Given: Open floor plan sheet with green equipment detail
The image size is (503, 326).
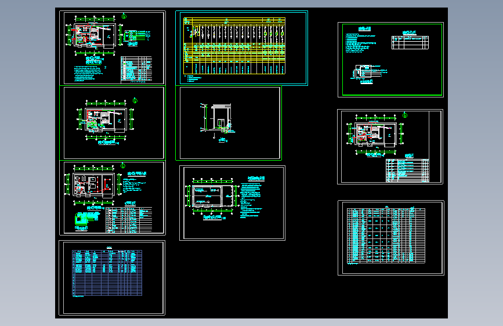Looking at the screenshot, I should (113, 198).
